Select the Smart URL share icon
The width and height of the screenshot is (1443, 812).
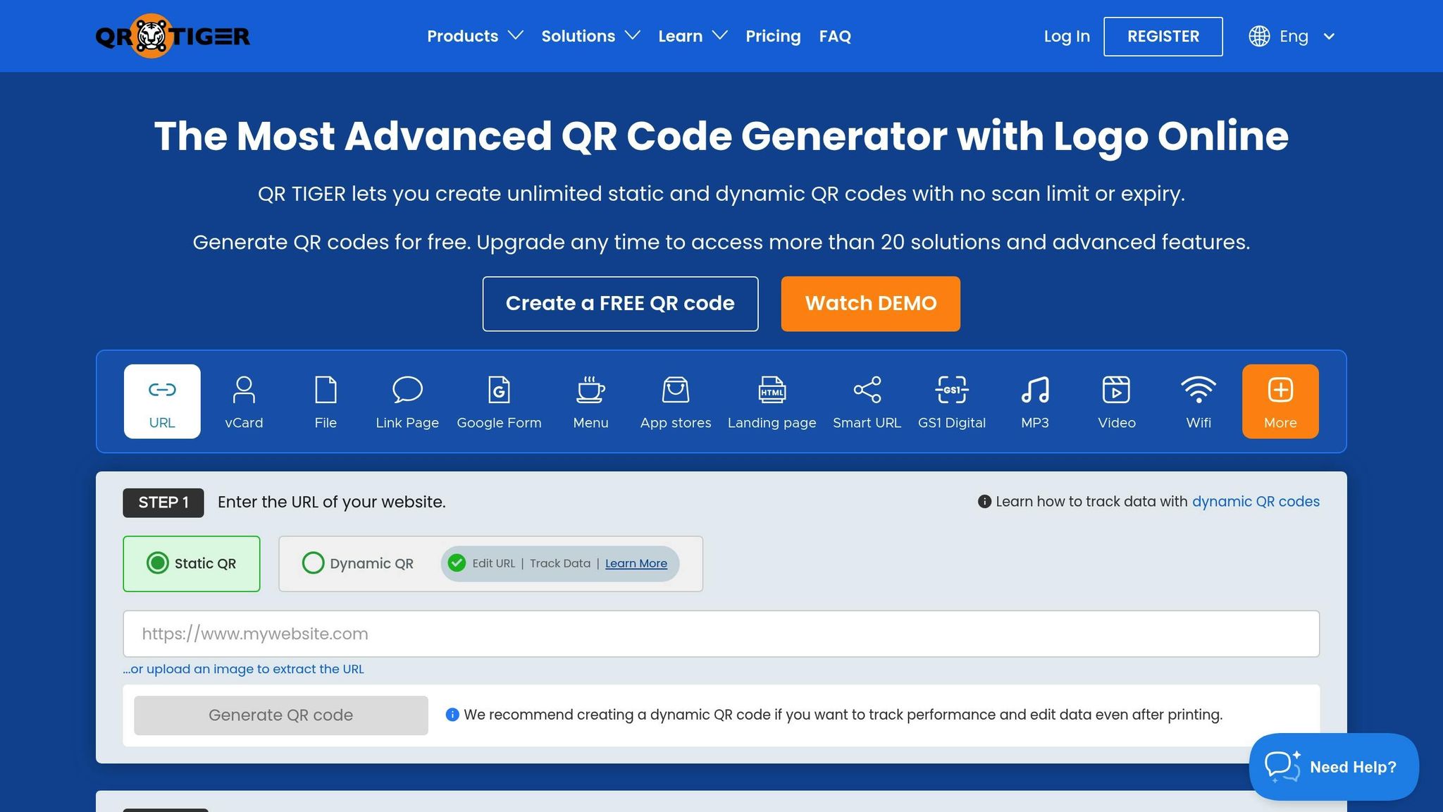867,390
